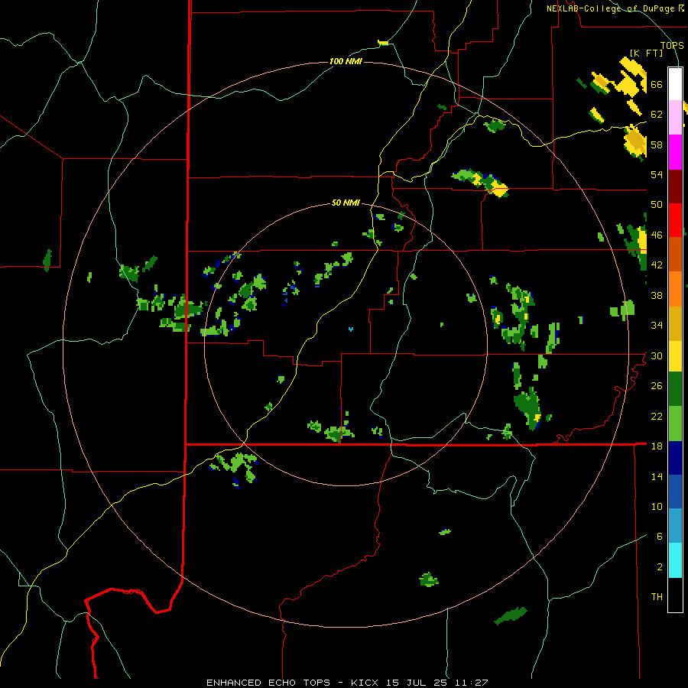The image size is (688, 688).
Task: Click the '15 JUL 25' date in the footer
Action: [417, 683]
